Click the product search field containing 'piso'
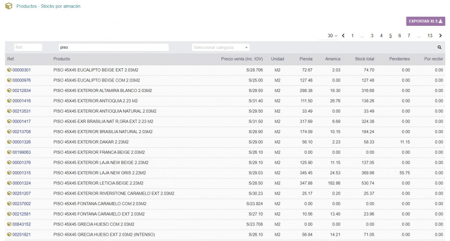This screenshot has height=241, width=450. [x=113, y=47]
